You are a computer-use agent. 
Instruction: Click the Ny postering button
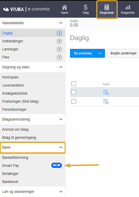pos(83,53)
